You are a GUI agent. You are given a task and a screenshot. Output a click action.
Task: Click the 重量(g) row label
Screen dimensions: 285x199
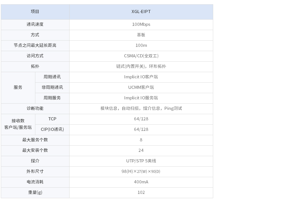[x=35, y=192]
